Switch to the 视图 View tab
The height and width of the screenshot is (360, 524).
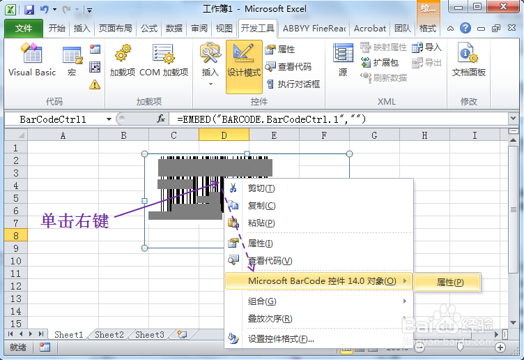pos(224,29)
